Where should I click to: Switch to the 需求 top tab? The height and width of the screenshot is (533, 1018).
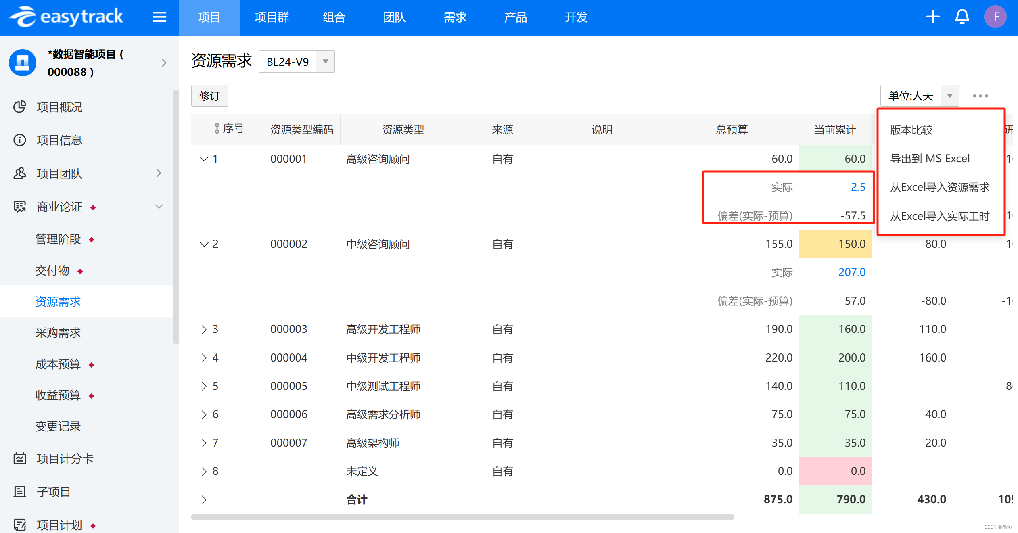[x=455, y=17]
